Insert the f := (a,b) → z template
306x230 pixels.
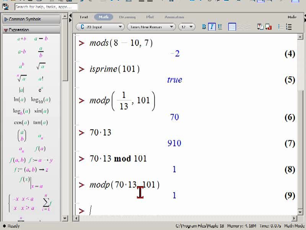click(x=31, y=169)
